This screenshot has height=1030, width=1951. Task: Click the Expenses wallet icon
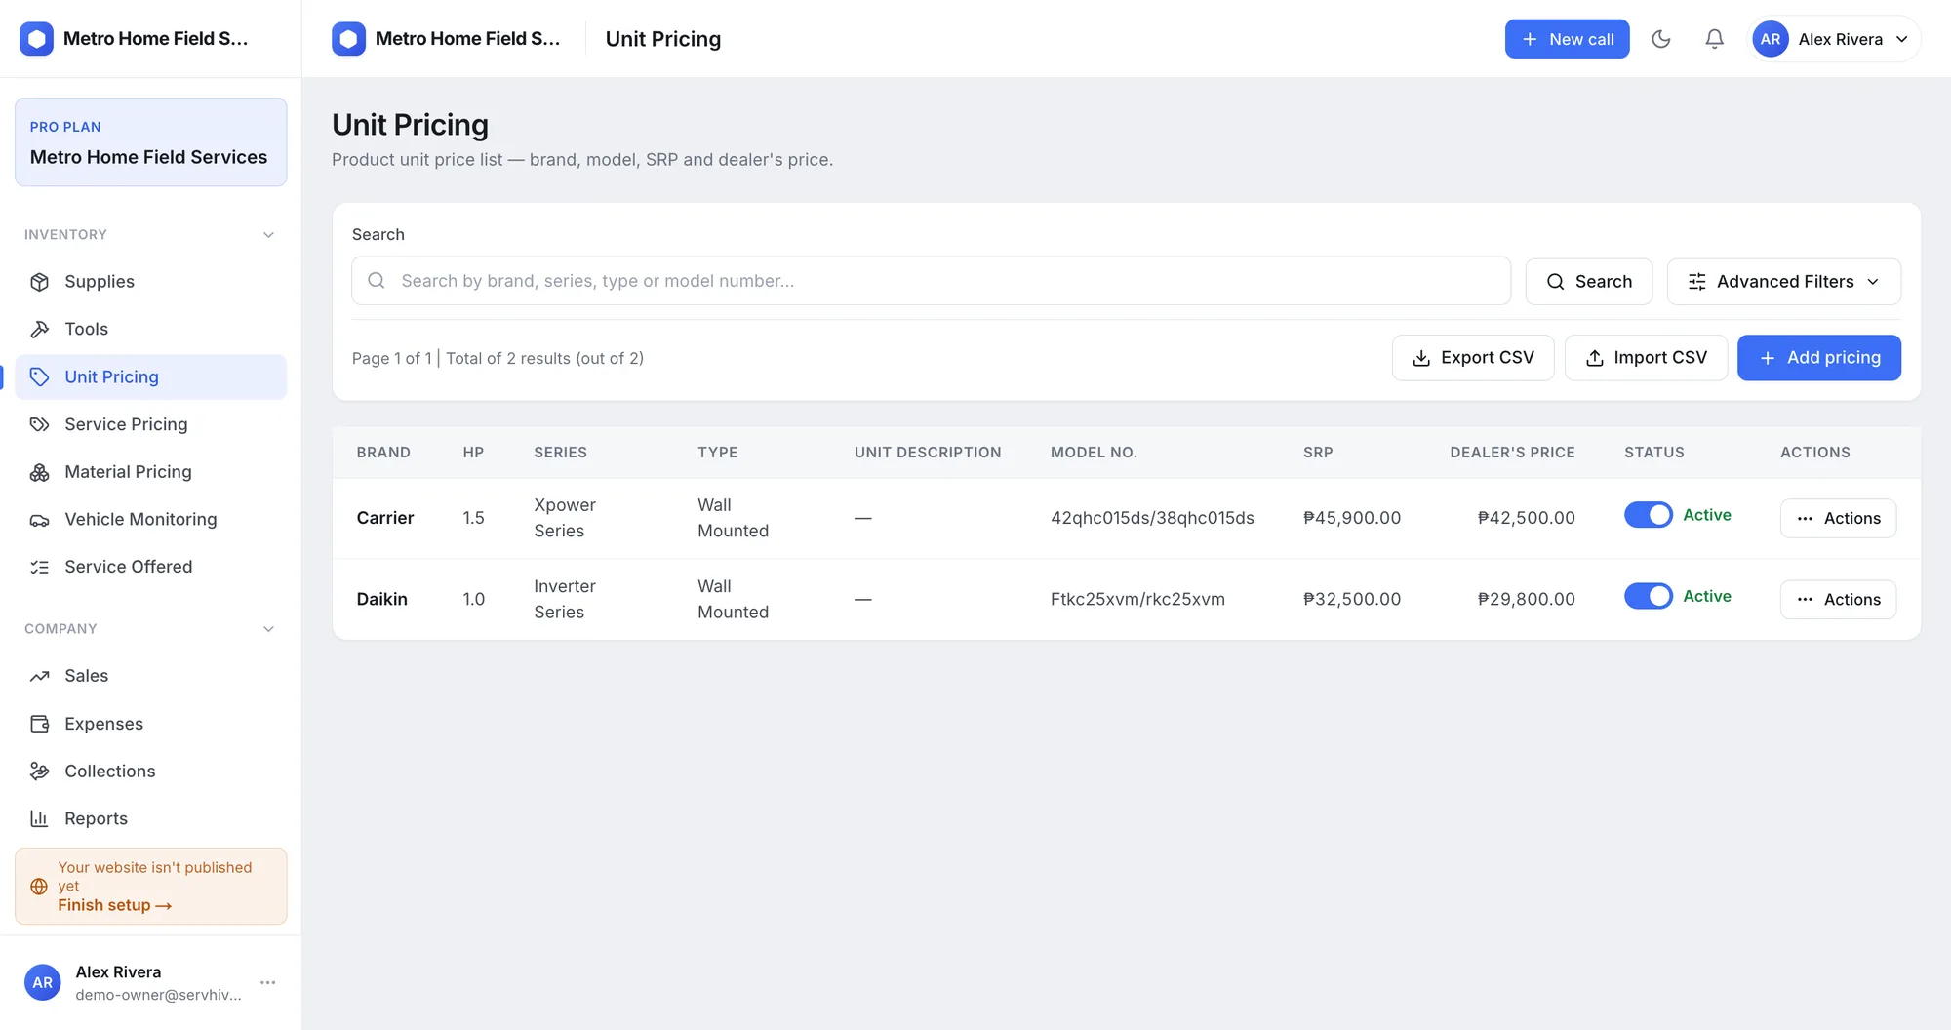pyautogui.click(x=39, y=724)
